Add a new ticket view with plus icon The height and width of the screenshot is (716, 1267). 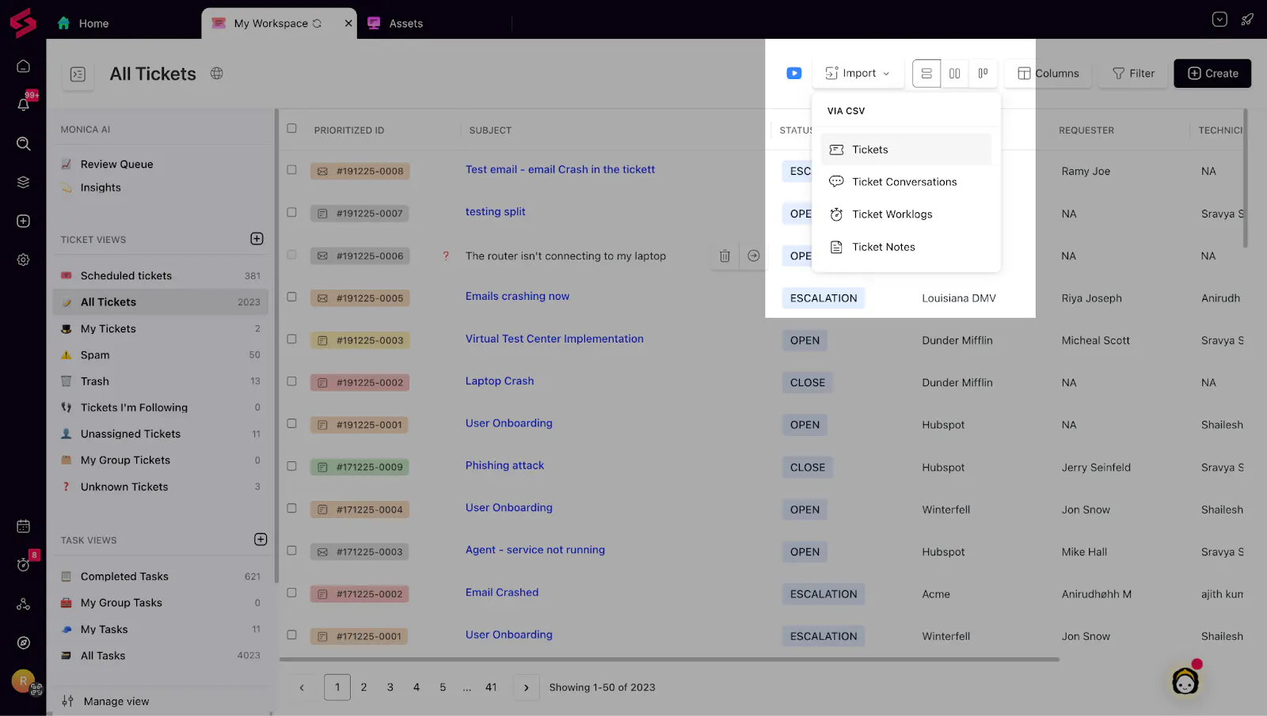coord(257,239)
